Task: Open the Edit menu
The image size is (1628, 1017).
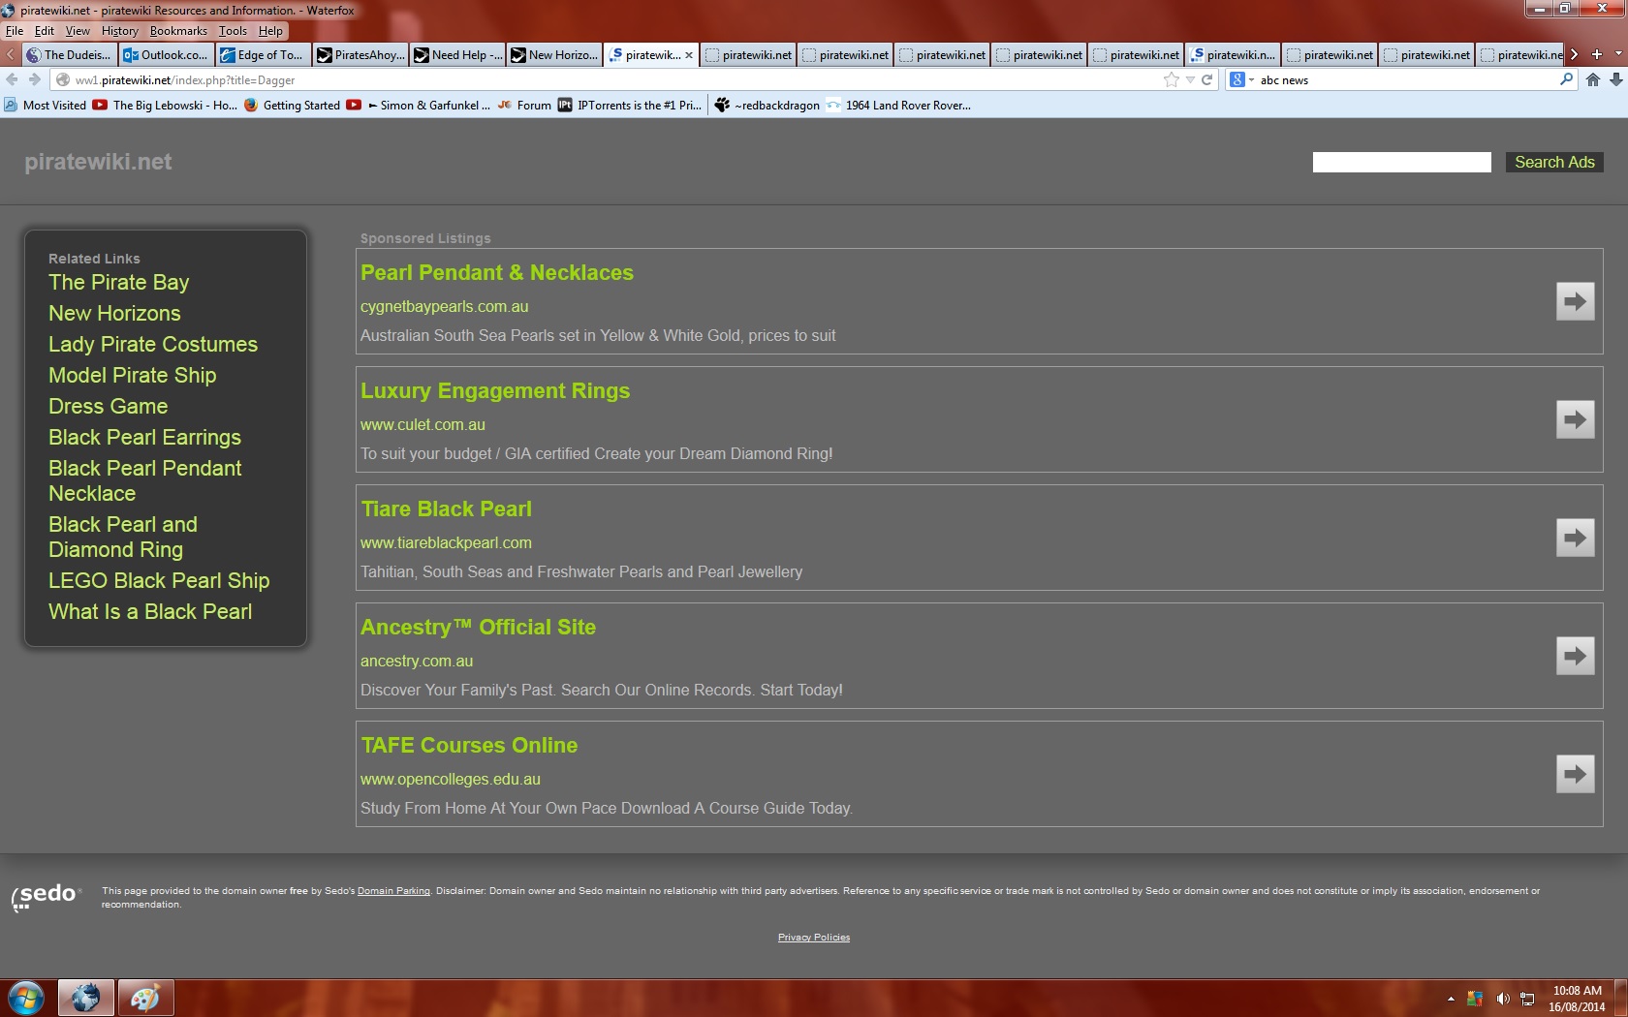Action: [x=45, y=31]
